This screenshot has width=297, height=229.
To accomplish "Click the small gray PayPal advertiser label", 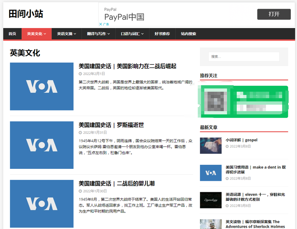I will pos(110,9).
